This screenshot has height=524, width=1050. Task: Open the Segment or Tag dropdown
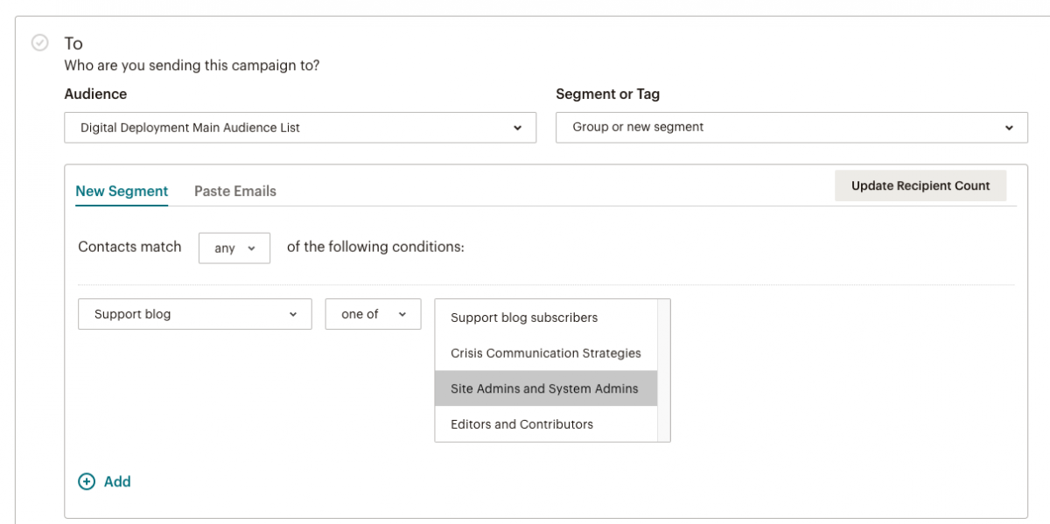pos(792,127)
